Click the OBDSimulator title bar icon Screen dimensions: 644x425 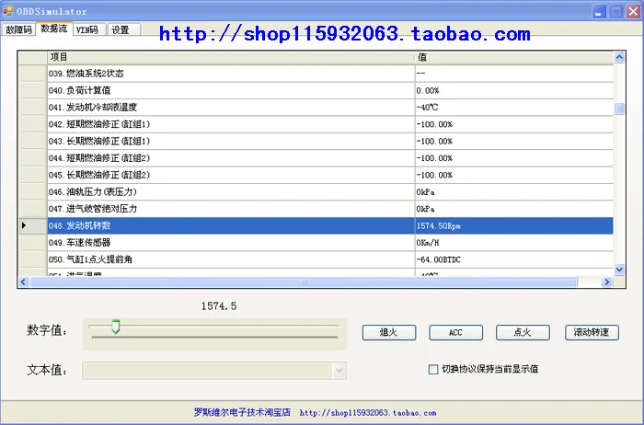point(7,11)
